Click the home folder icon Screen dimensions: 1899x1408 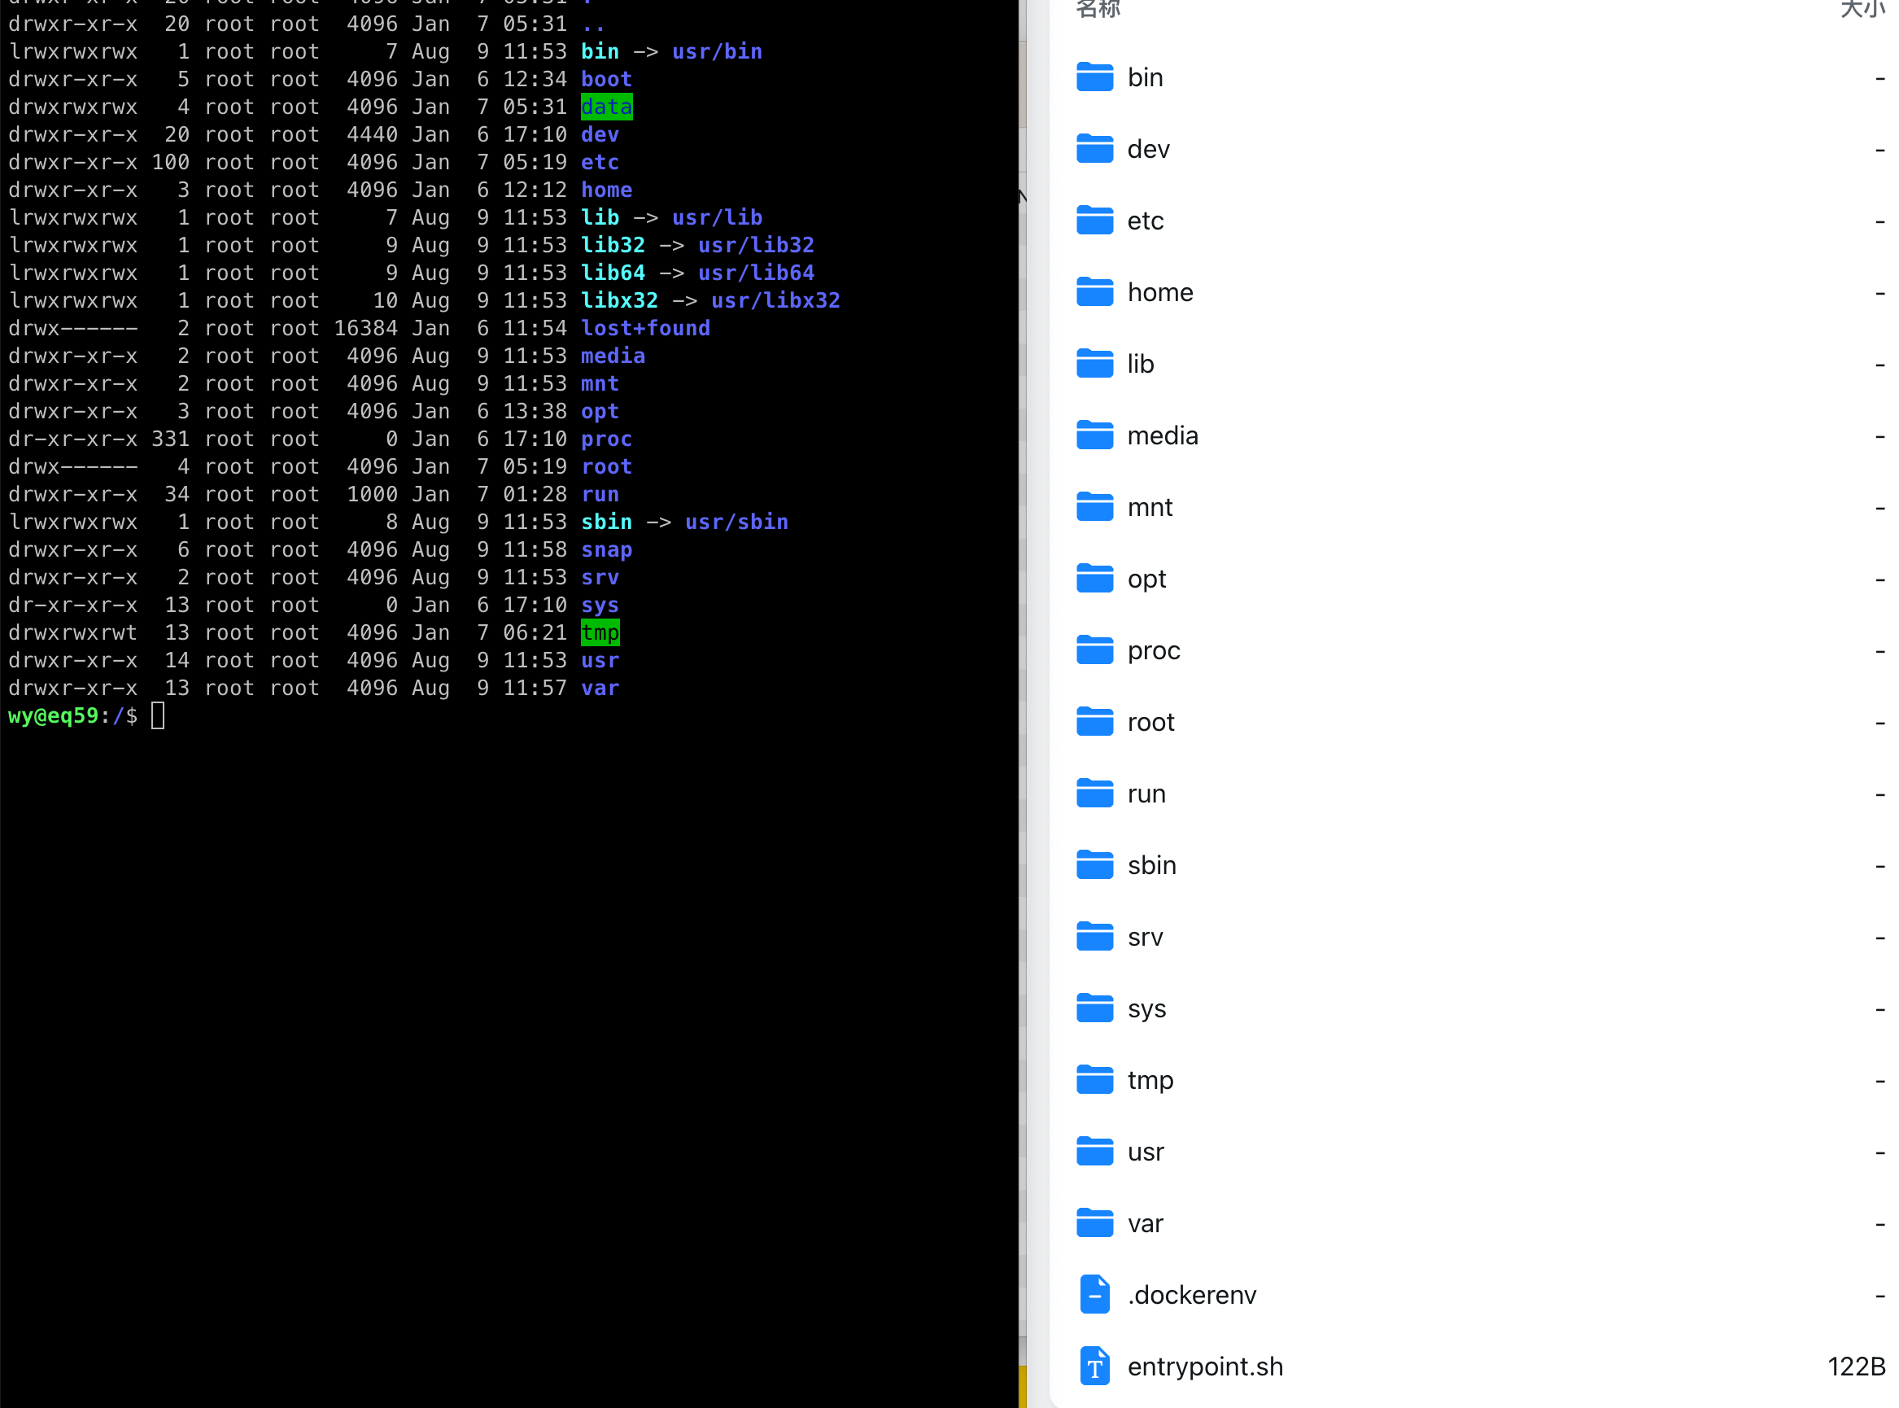coord(1094,292)
